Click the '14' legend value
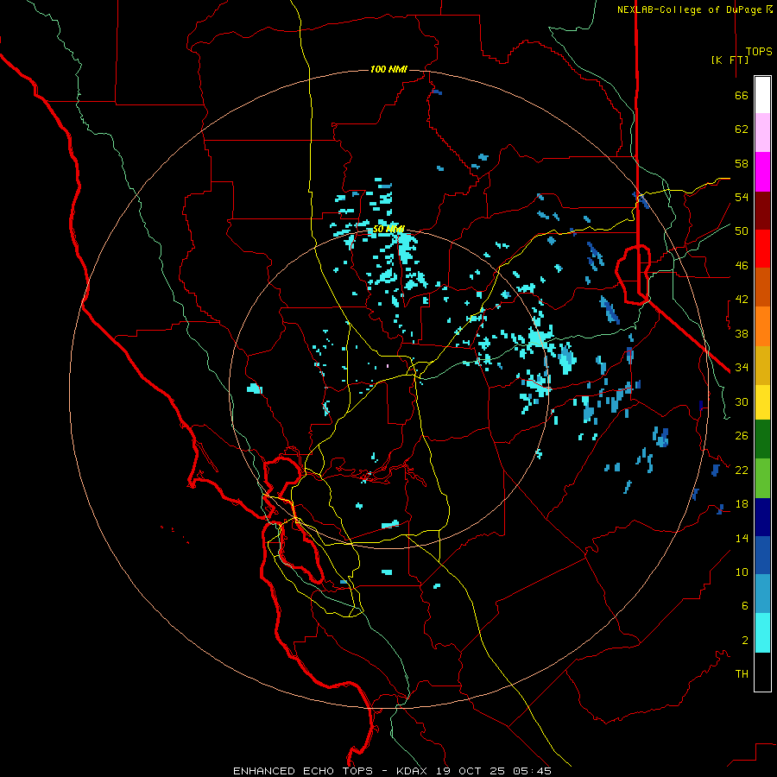The image size is (777, 777). pyautogui.click(x=742, y=538)
